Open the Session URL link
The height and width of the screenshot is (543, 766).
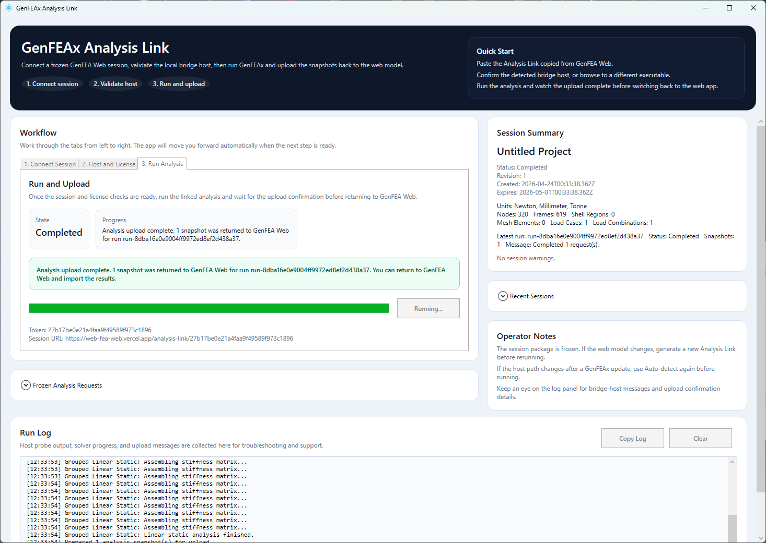(x=179, y=338)
